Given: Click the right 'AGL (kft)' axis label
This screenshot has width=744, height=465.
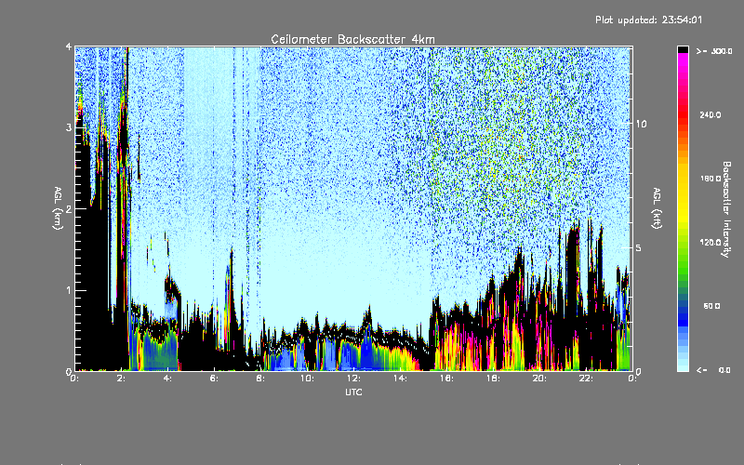Looking at the screenshot, I should [657, 208].
